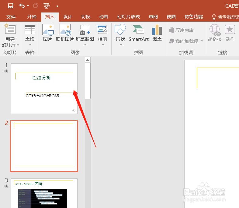Screen dimensions: 239x208
Task: Insert a chart with 图表 icon
Action: tap(157, 30)
